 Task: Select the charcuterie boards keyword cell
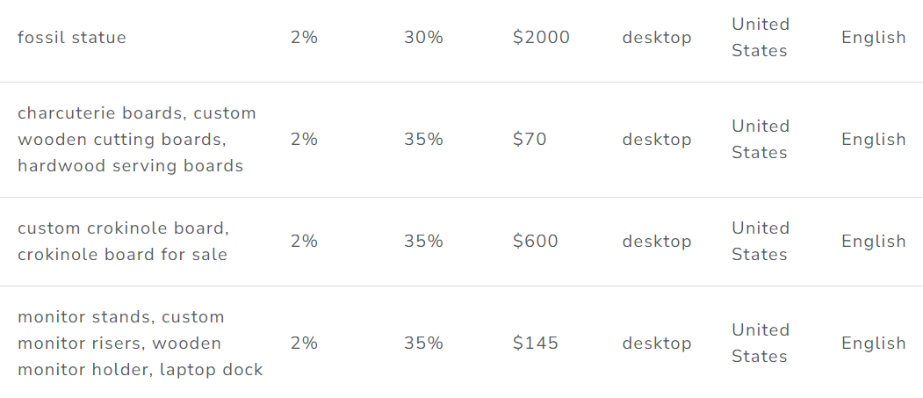pyautogui.click(x=137, y=140)
